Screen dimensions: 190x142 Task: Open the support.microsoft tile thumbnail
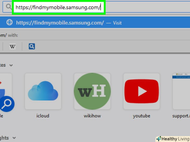181,91
